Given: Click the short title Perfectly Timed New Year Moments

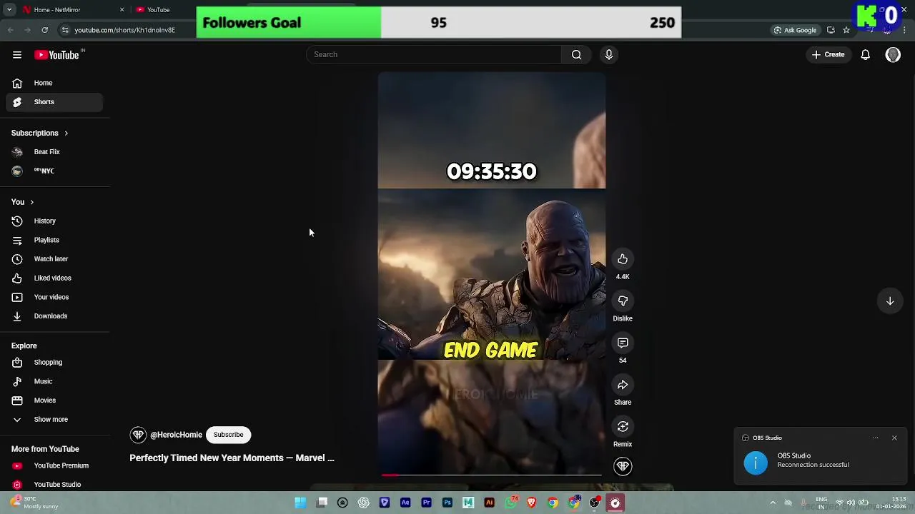Looking at the screenshot, I should point(232,458).
